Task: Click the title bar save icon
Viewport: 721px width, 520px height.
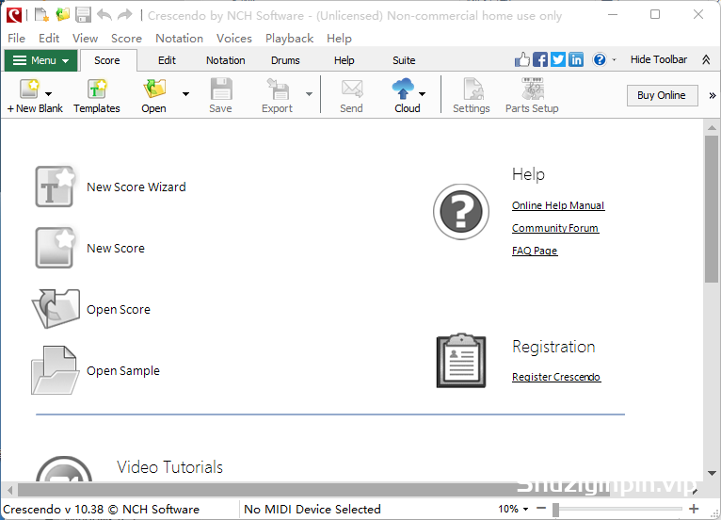Action: 83,15
